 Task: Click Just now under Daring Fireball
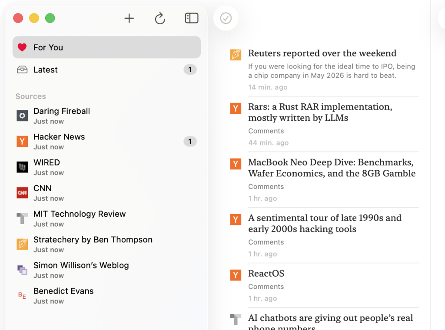point(49,121)
